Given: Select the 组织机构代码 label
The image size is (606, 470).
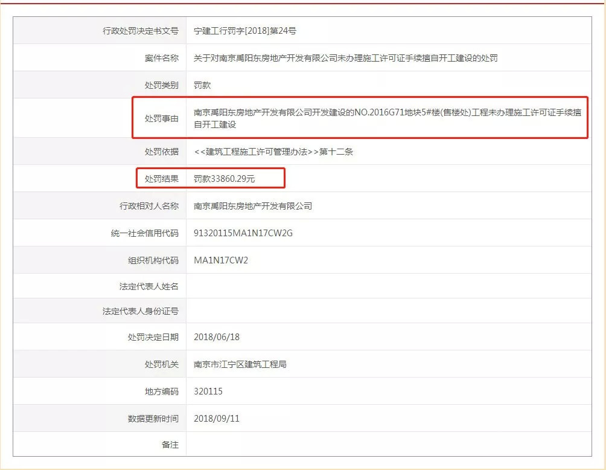Looking at the screenshot, I should click(x=153, y=260).
